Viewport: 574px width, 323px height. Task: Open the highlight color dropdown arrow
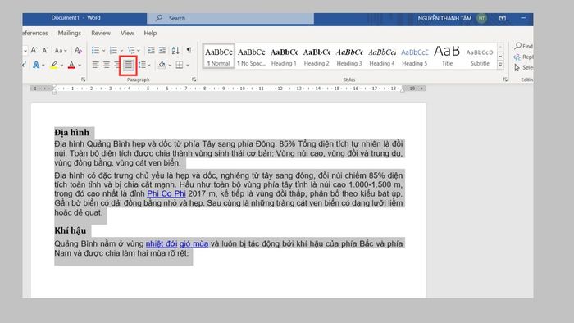[61, 66]
